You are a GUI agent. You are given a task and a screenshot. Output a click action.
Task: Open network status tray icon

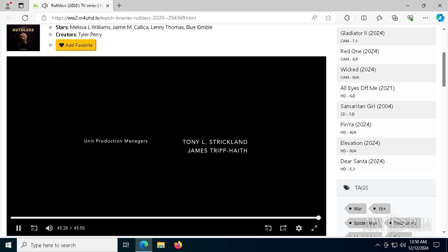tap(394, 245)
